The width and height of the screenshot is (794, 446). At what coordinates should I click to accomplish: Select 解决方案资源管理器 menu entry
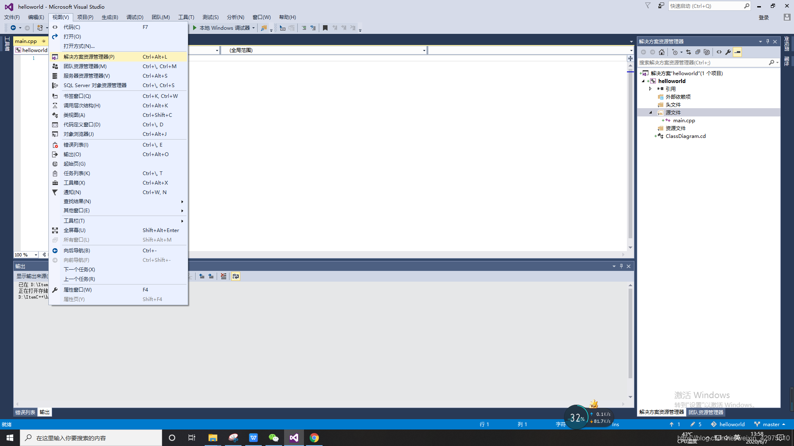pos(118,57)
